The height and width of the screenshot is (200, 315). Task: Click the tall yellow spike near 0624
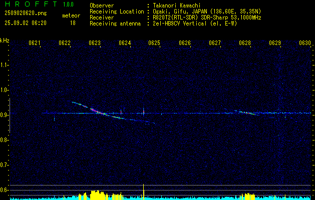pos(143,192)
